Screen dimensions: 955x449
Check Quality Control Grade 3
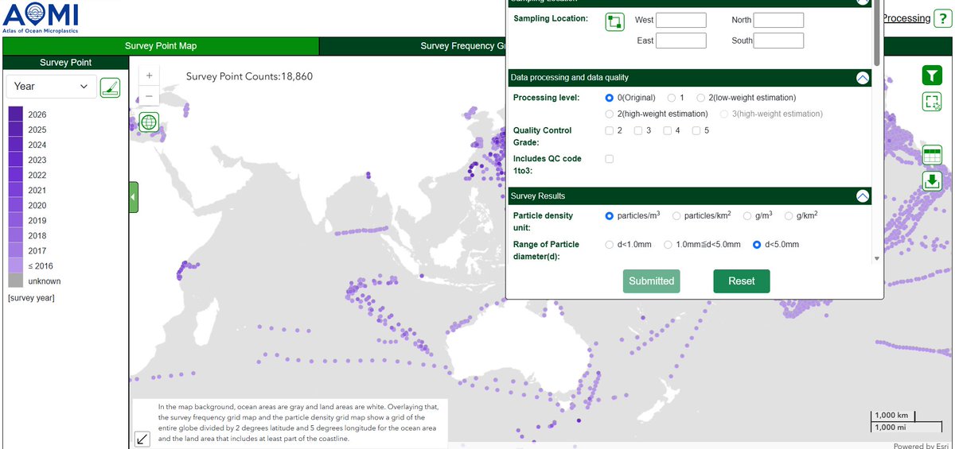(x=638, y=130)
